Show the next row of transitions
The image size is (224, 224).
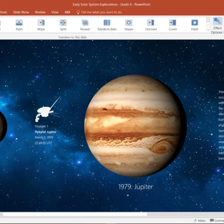pyautogui.click(x=208, y=25)
